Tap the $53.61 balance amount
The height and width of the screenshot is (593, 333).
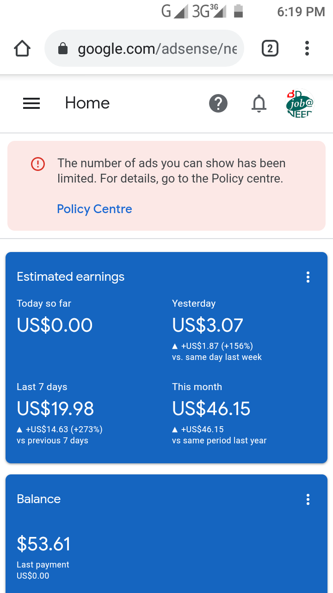[43, 543]
